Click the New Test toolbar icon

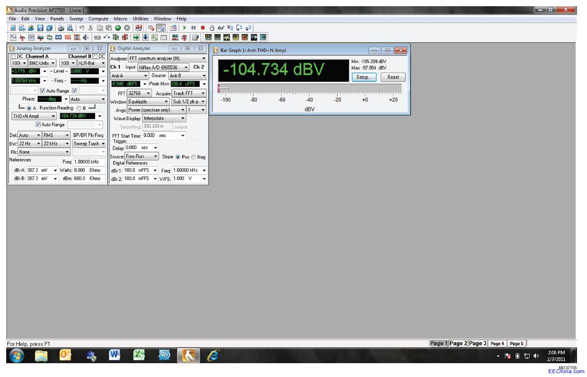13,28
